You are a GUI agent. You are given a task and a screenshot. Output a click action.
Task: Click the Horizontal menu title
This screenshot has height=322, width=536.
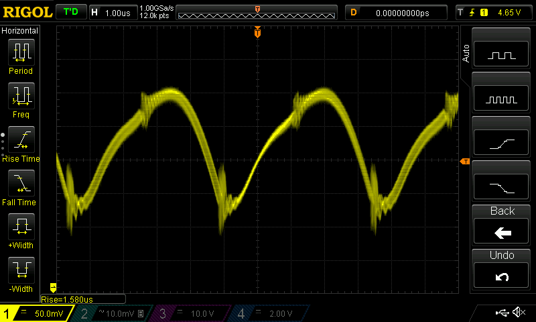click(20, 31)
